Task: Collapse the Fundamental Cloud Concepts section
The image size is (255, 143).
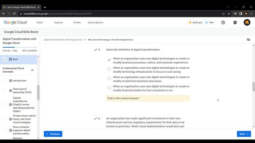Action: pos(32,70)
